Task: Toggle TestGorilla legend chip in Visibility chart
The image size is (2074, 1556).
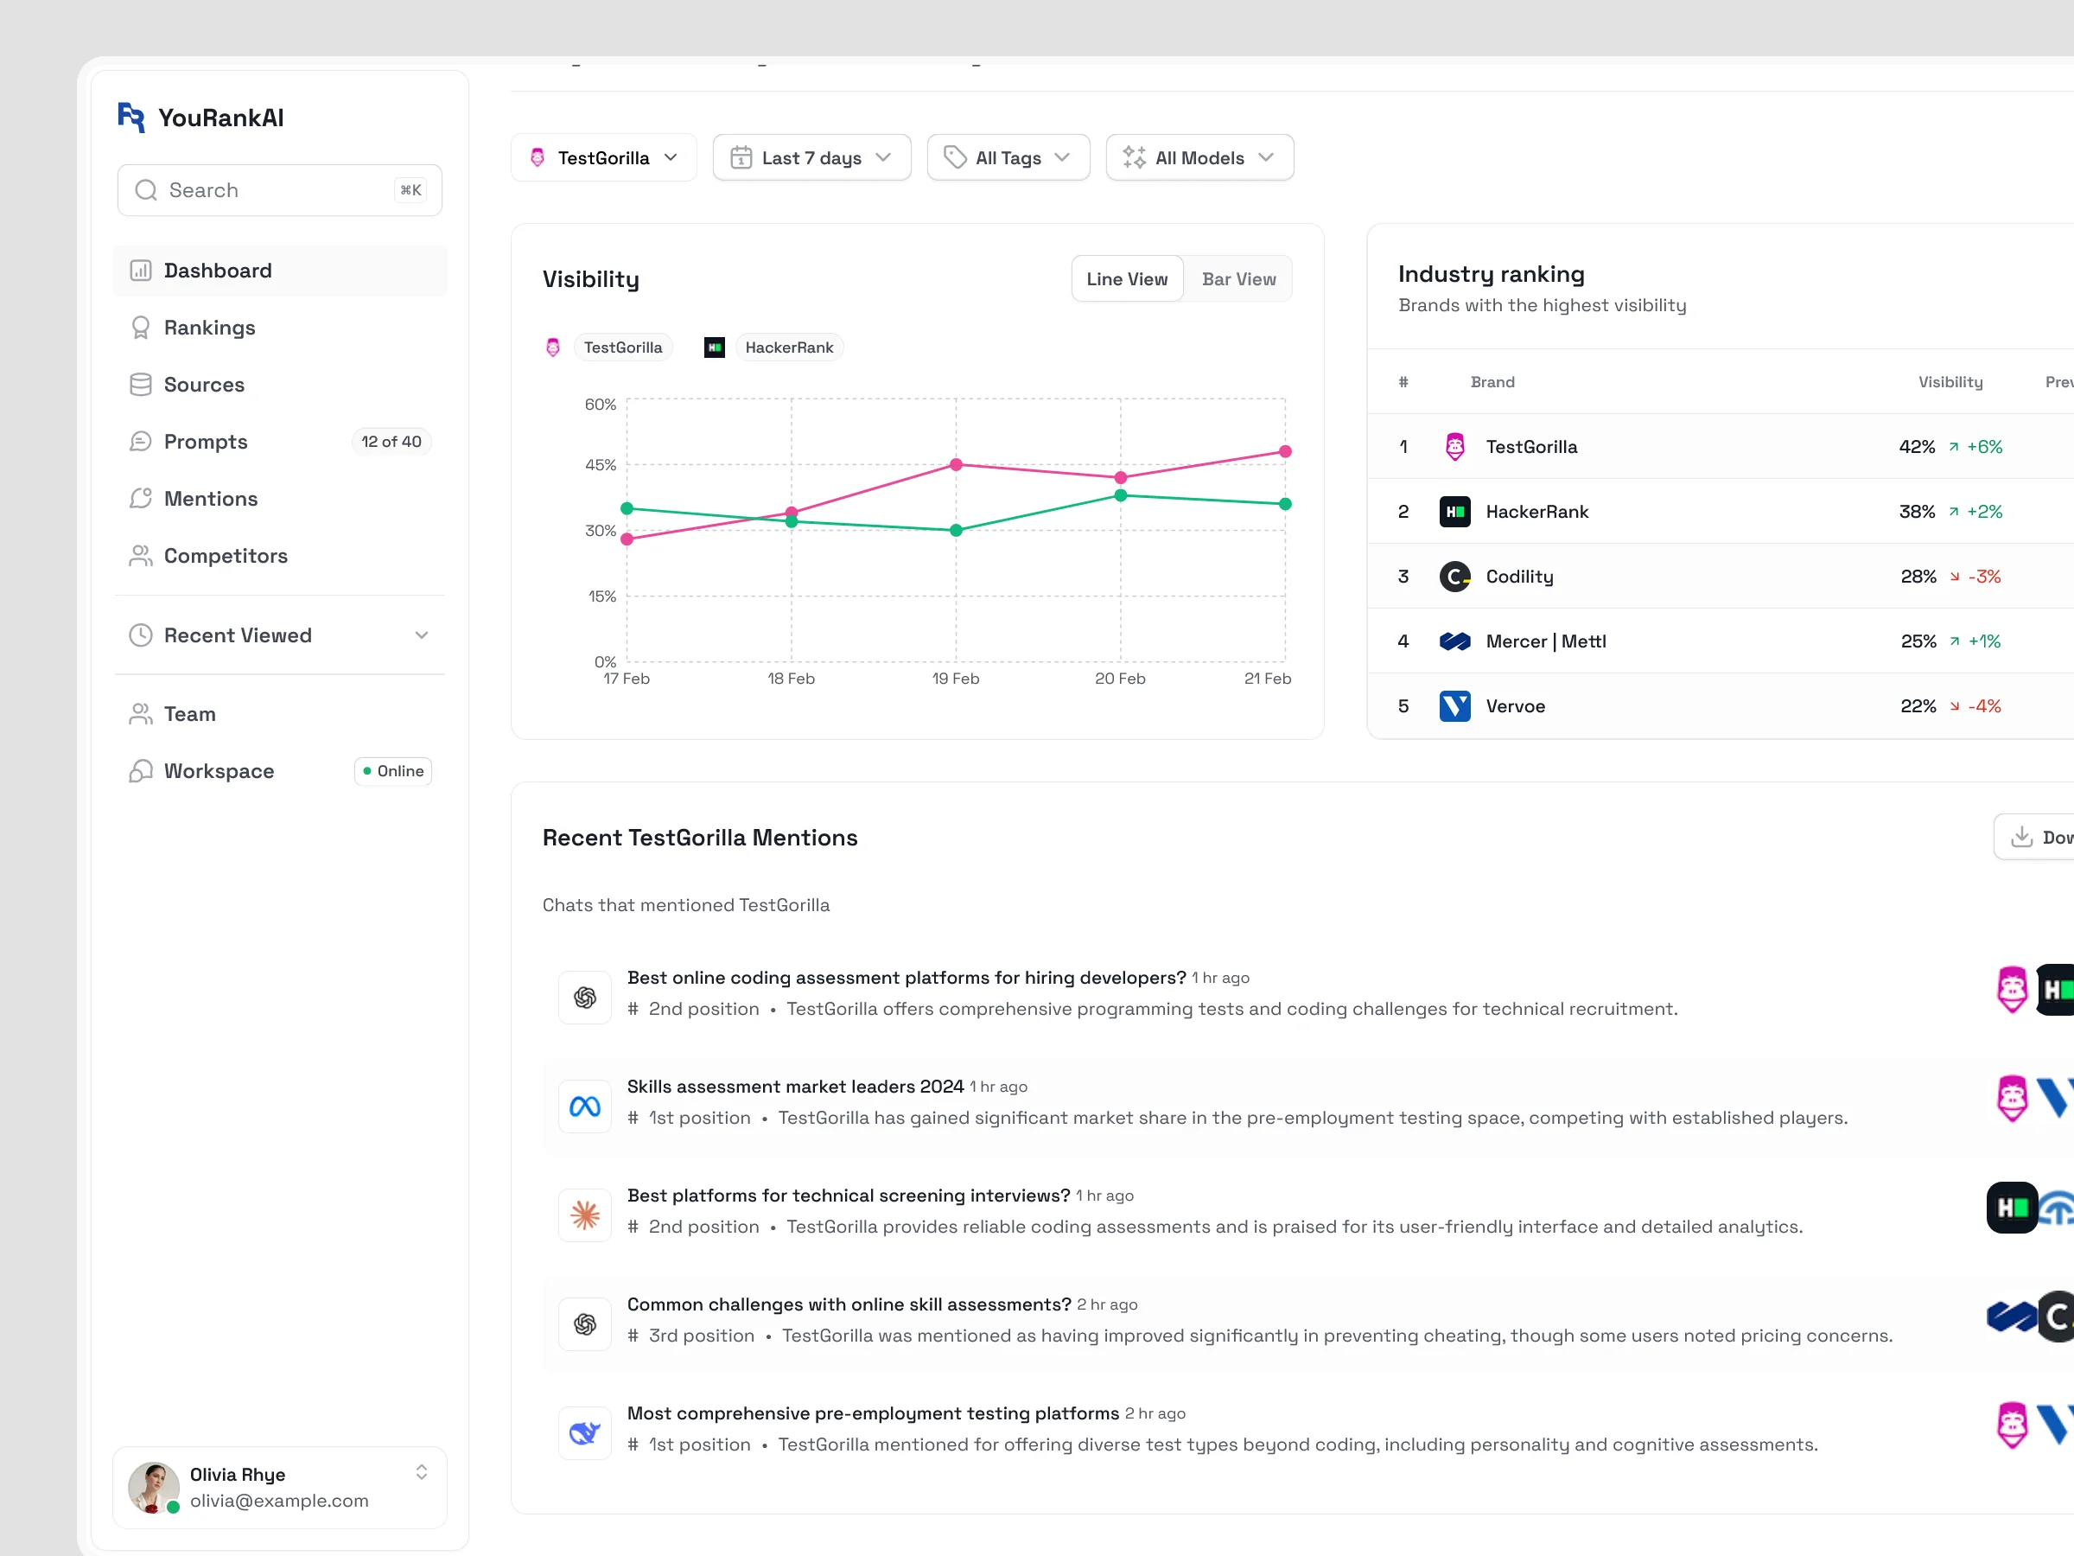Action: pos(622,348)
